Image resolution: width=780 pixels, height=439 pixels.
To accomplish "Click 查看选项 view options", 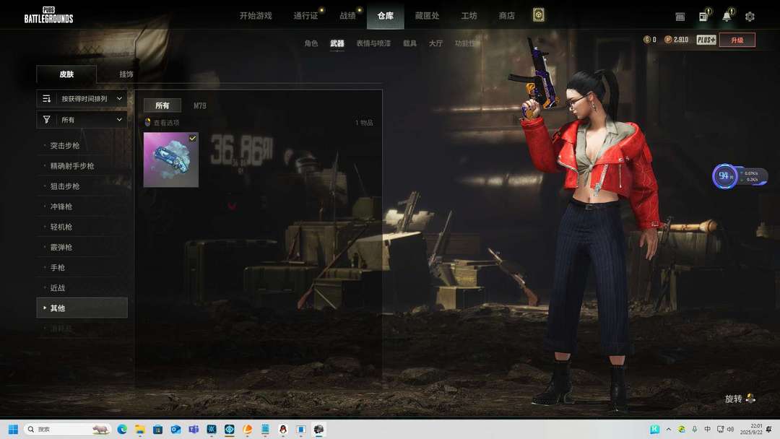I will click(x=166, y=122).
